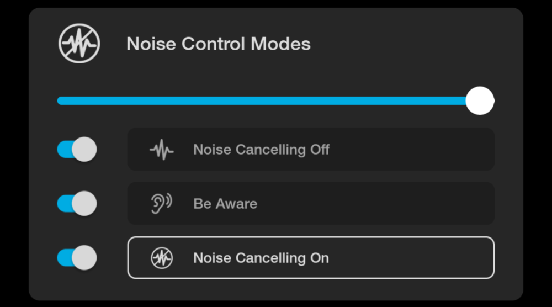Select the Noise Cancelling On text label
The image size is (552, 307).
click(x=261, y=258)
